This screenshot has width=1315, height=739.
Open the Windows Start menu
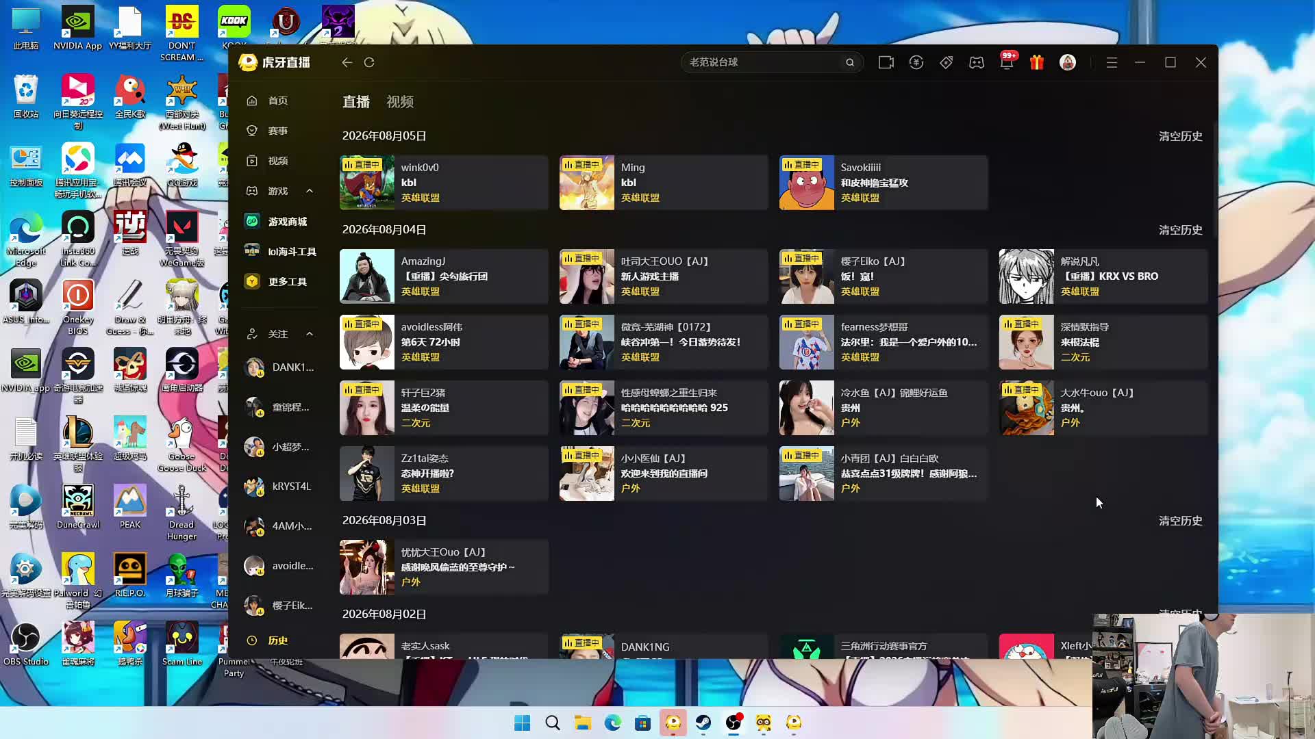point(522,723)
